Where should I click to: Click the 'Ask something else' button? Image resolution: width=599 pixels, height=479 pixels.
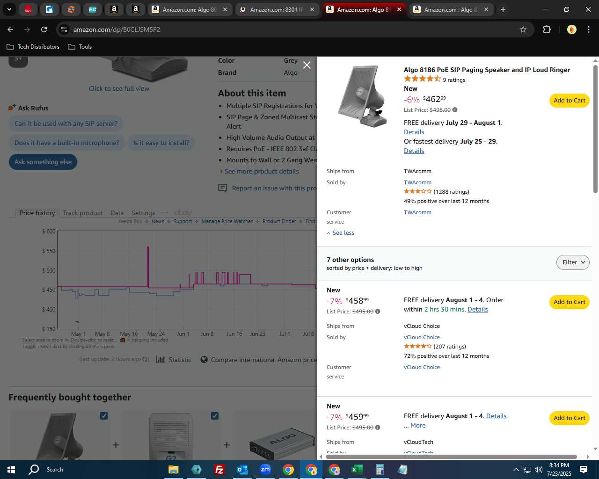(x=43, y=162)
